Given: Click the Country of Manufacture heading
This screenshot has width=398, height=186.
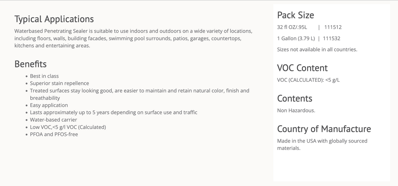Looking at the screenshot, I should click(x=324, y=129).
